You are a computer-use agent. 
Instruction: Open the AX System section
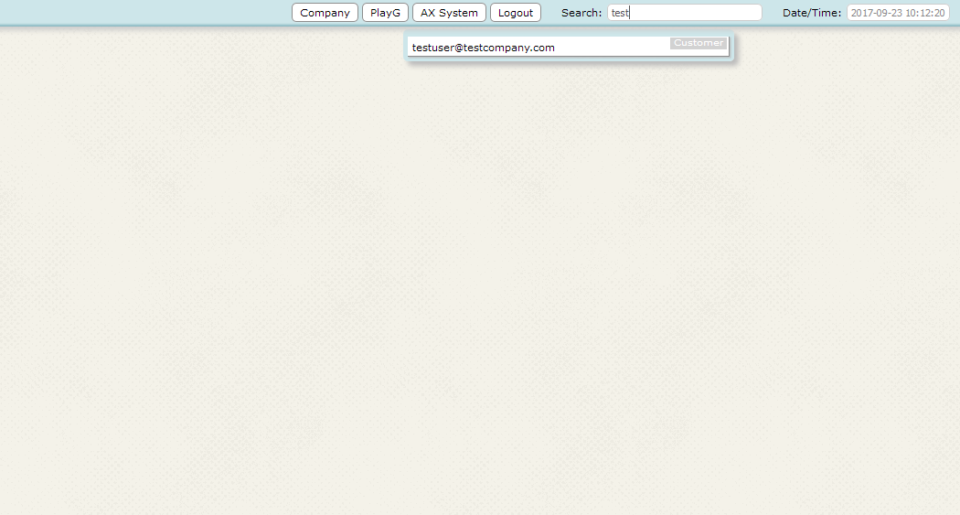(x=449, y=13)
